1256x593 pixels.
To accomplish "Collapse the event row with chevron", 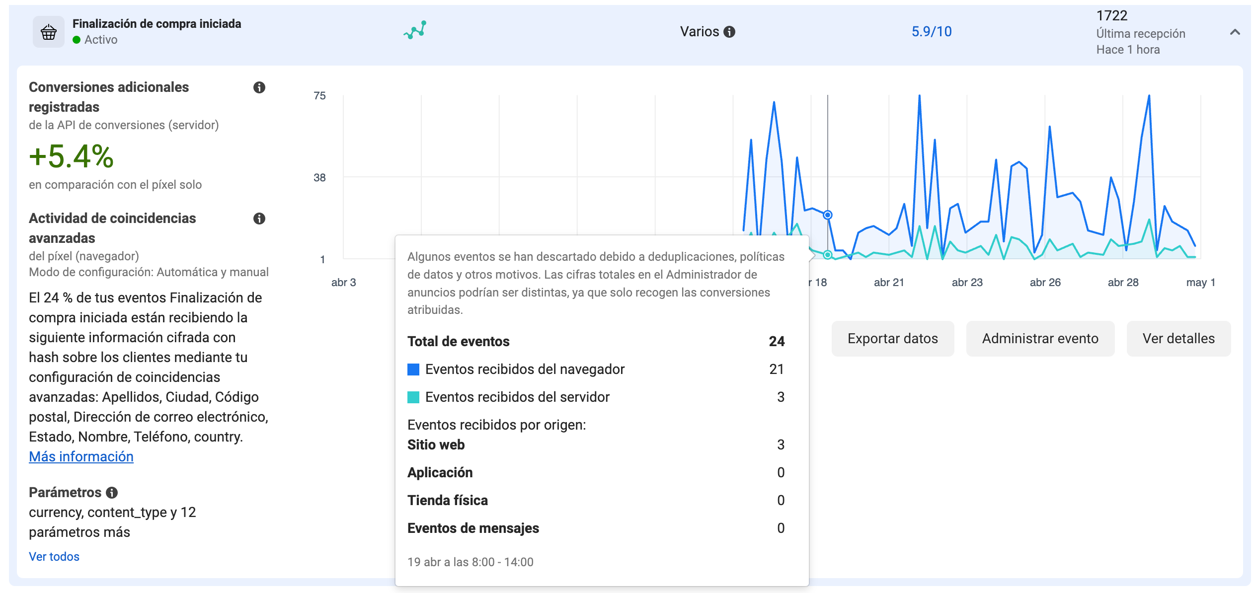I will click(1235, 32).
